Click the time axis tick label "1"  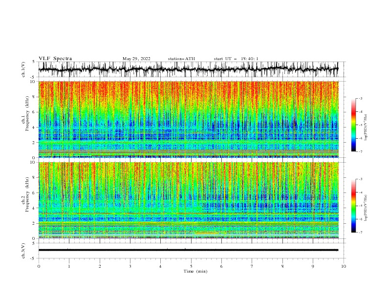(69, 266)
